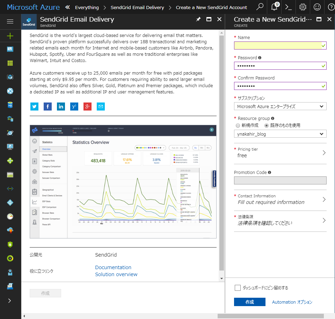
Task: Expand Pricing tier free selector
Action: pyautogui.click(x=280, y=153)
